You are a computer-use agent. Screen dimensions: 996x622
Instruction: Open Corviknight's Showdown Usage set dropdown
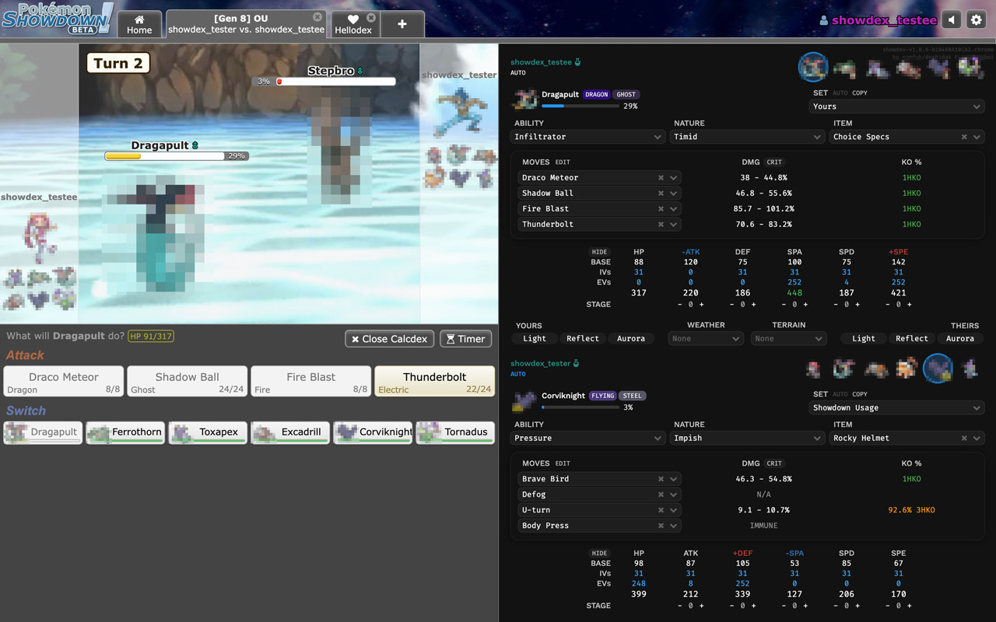tap(896, 407)
